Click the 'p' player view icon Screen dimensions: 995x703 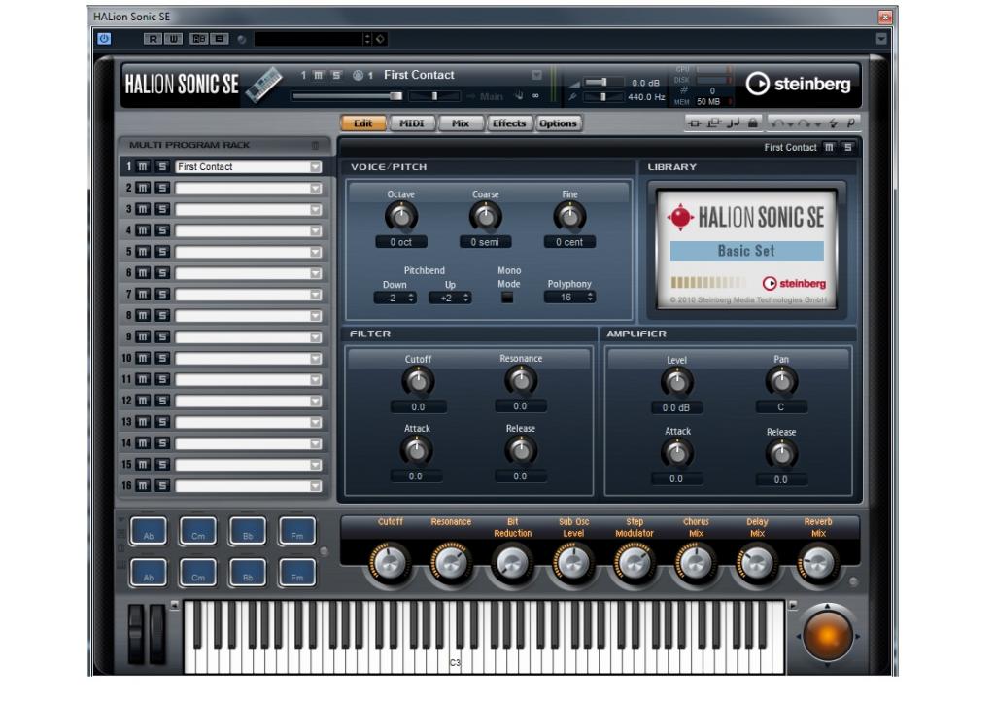click(x=850, y=123)
